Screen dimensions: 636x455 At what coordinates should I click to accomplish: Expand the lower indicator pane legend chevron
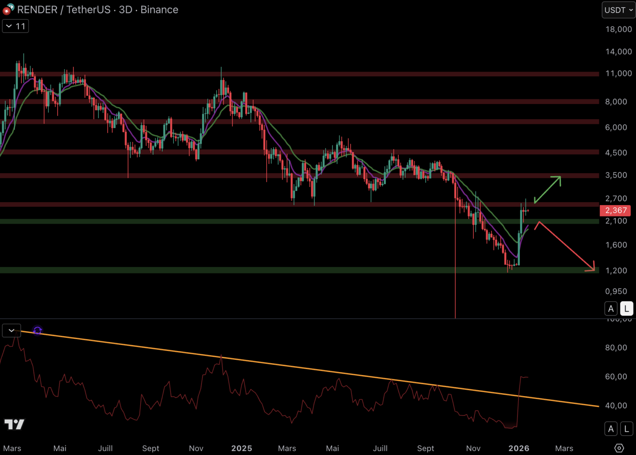coord(11,331)
